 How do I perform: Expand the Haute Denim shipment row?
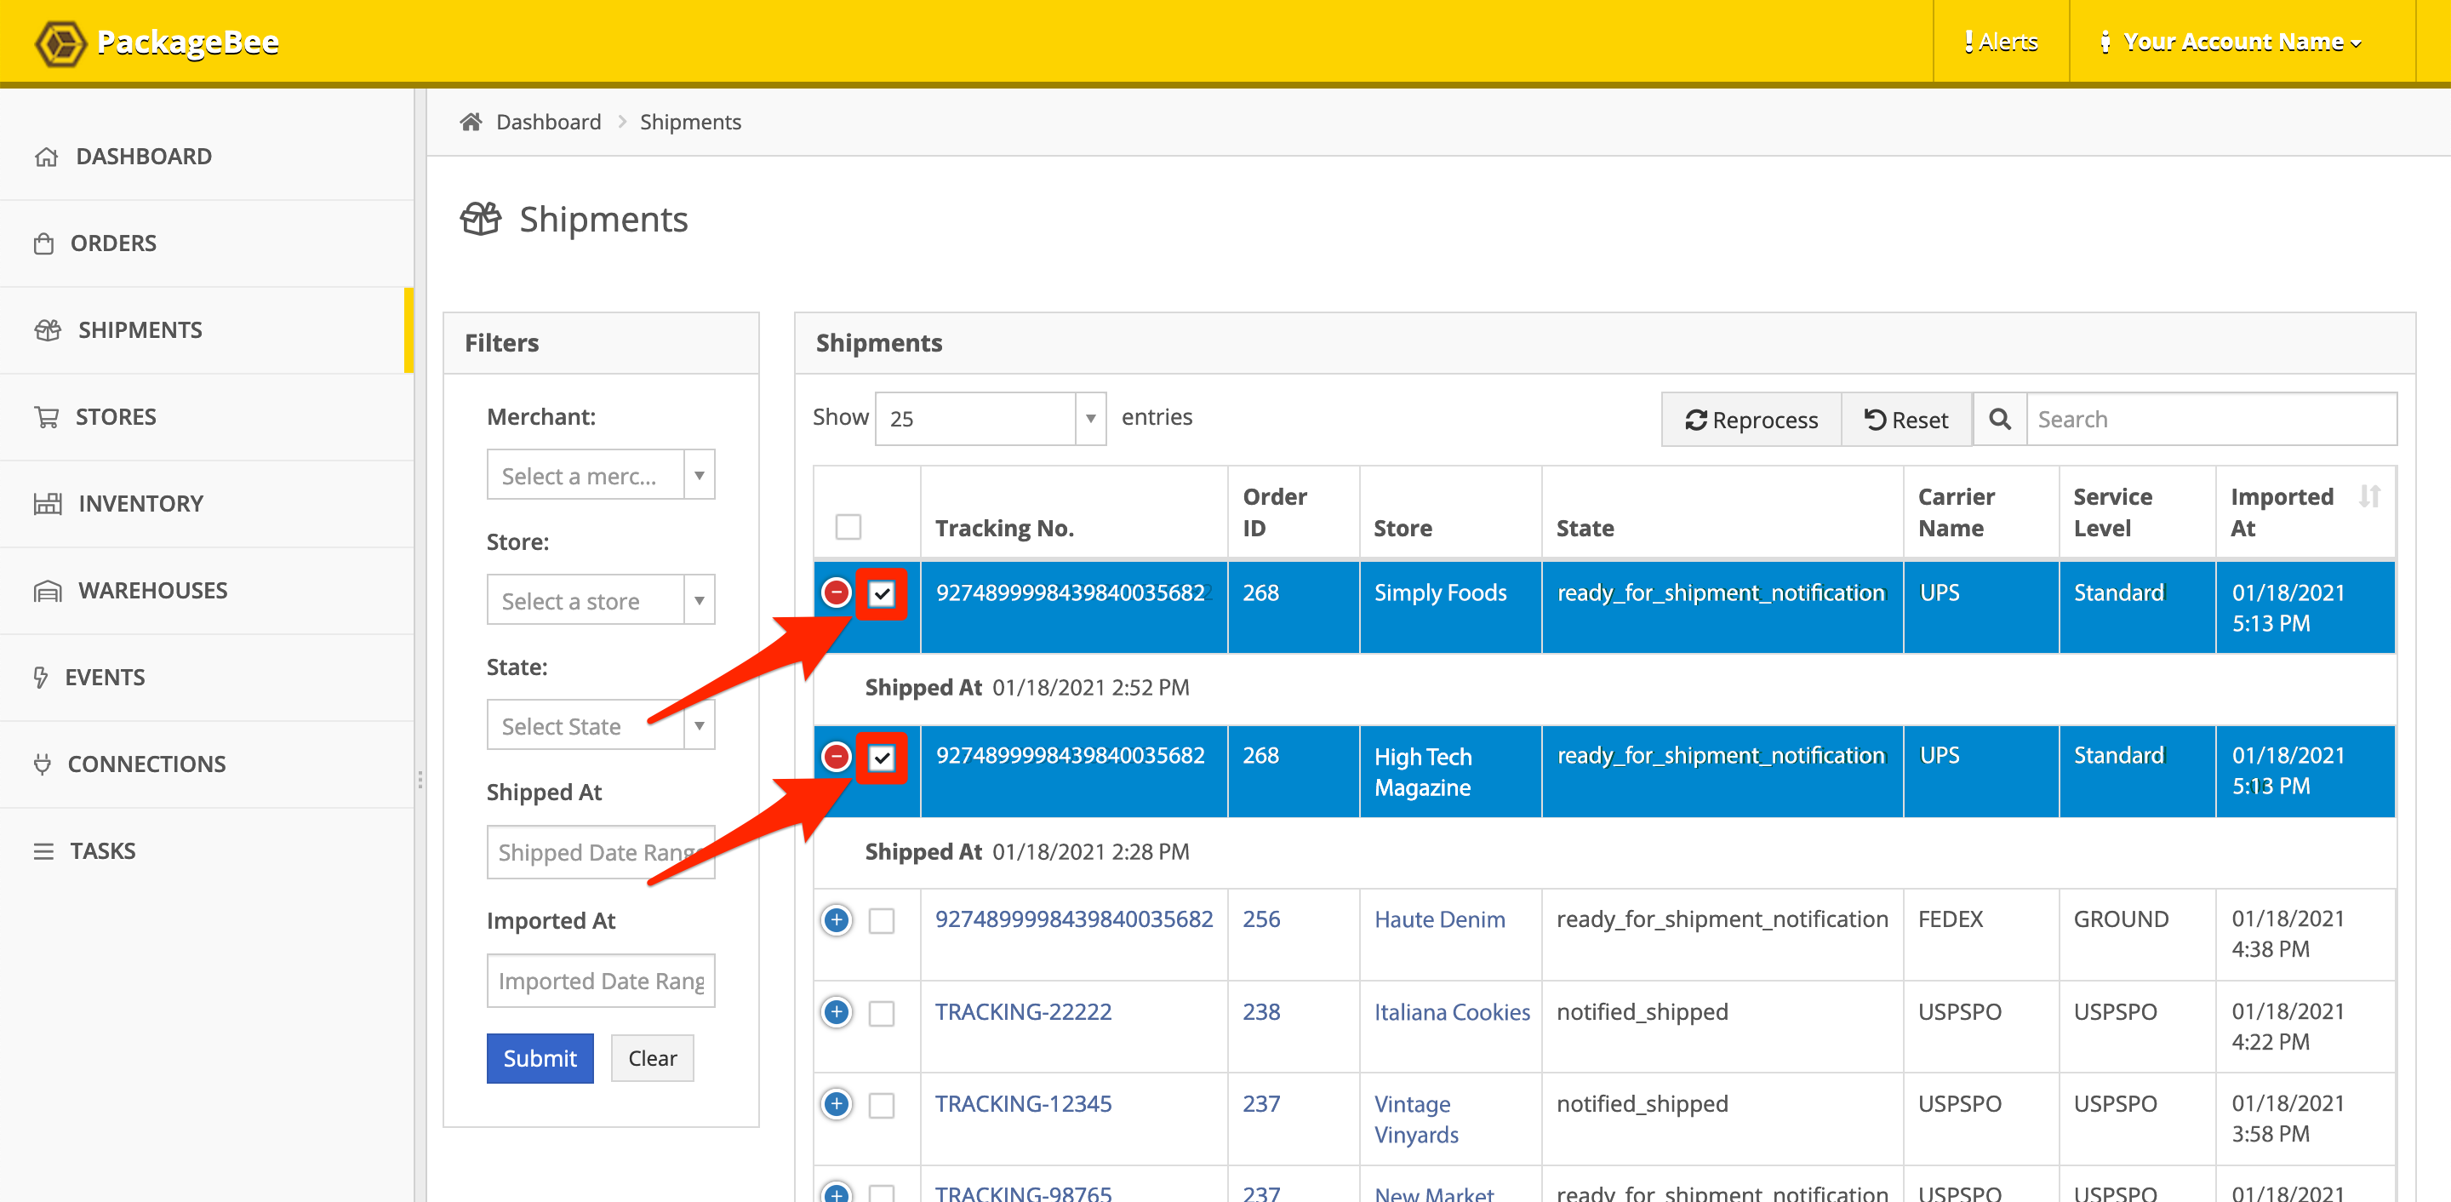click(837, 920)
